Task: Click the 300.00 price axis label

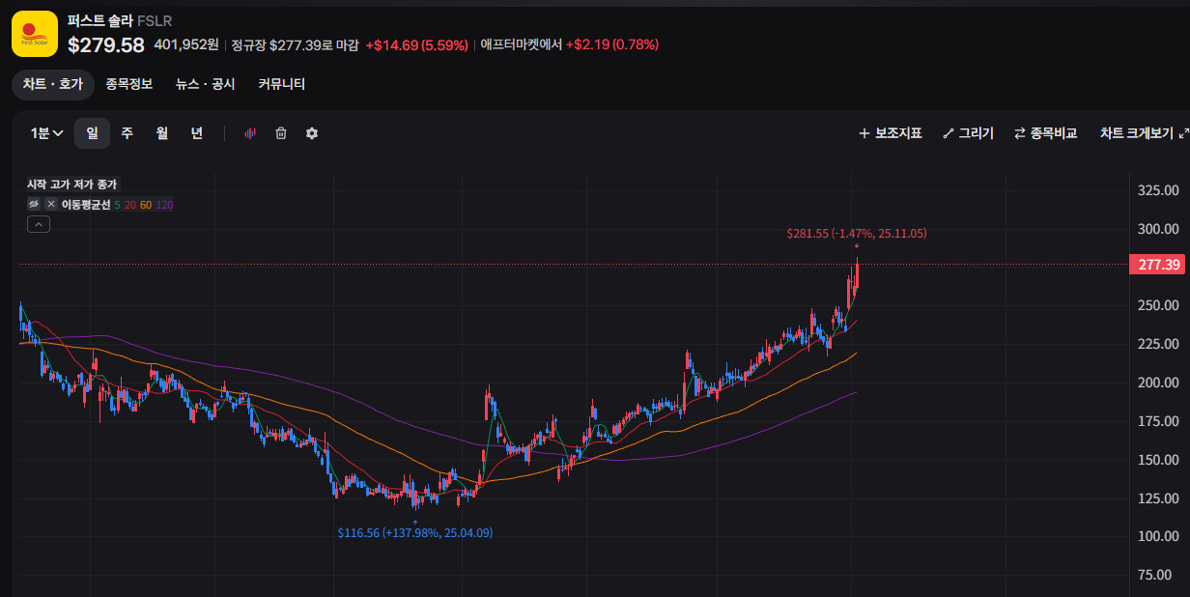Action: (x=1158, y=229)
